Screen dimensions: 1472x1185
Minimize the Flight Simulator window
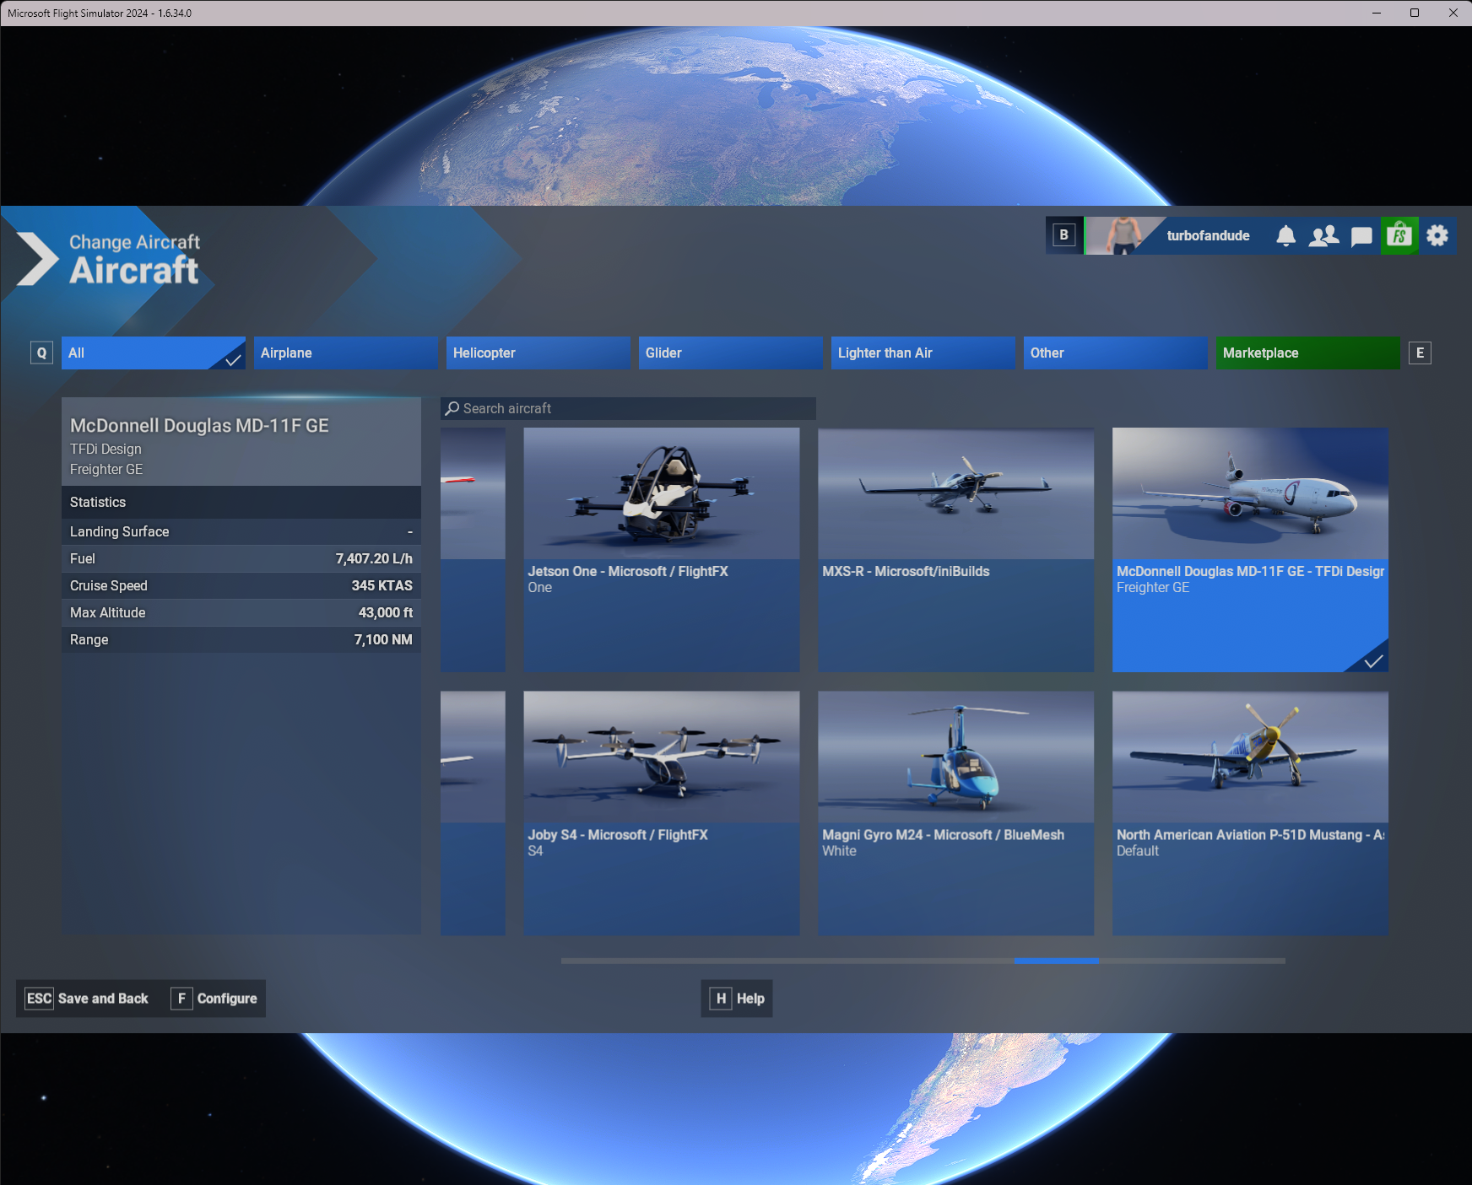(1377, 13)
